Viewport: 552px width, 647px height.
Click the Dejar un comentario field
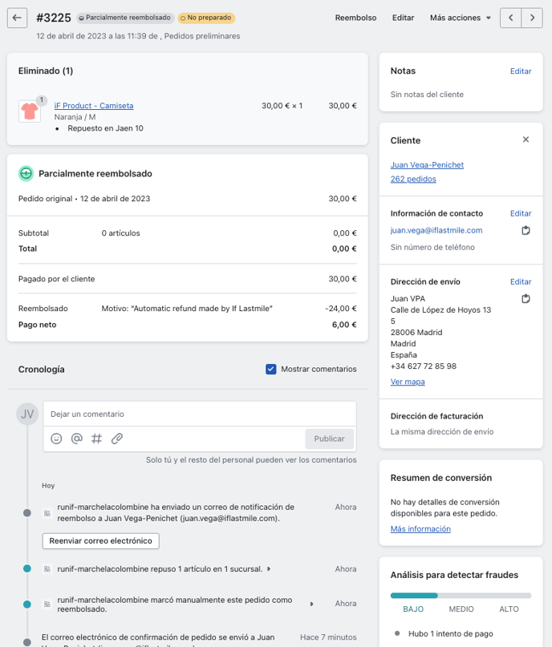click(200, 414)
